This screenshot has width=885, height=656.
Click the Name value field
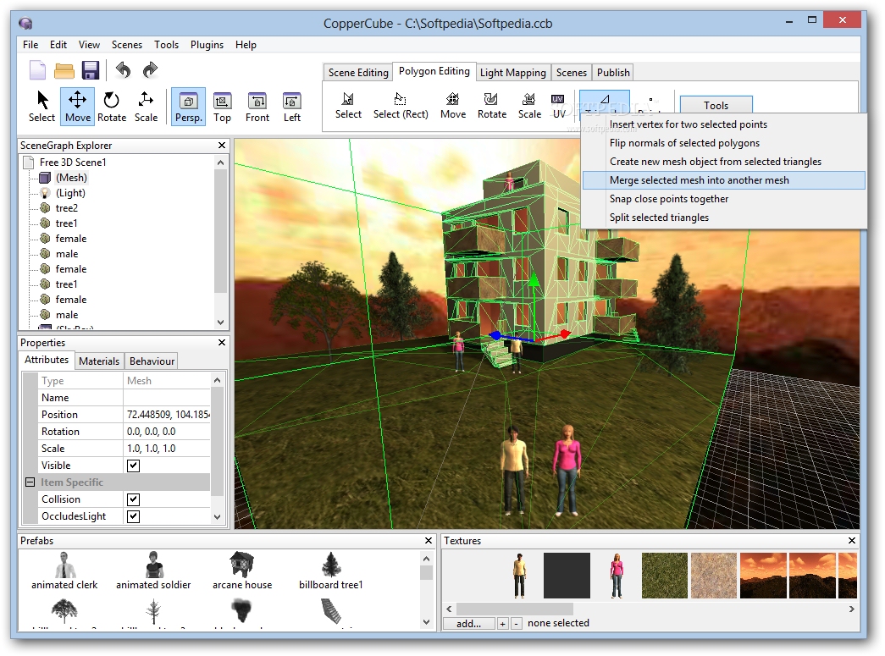point(167,398)
